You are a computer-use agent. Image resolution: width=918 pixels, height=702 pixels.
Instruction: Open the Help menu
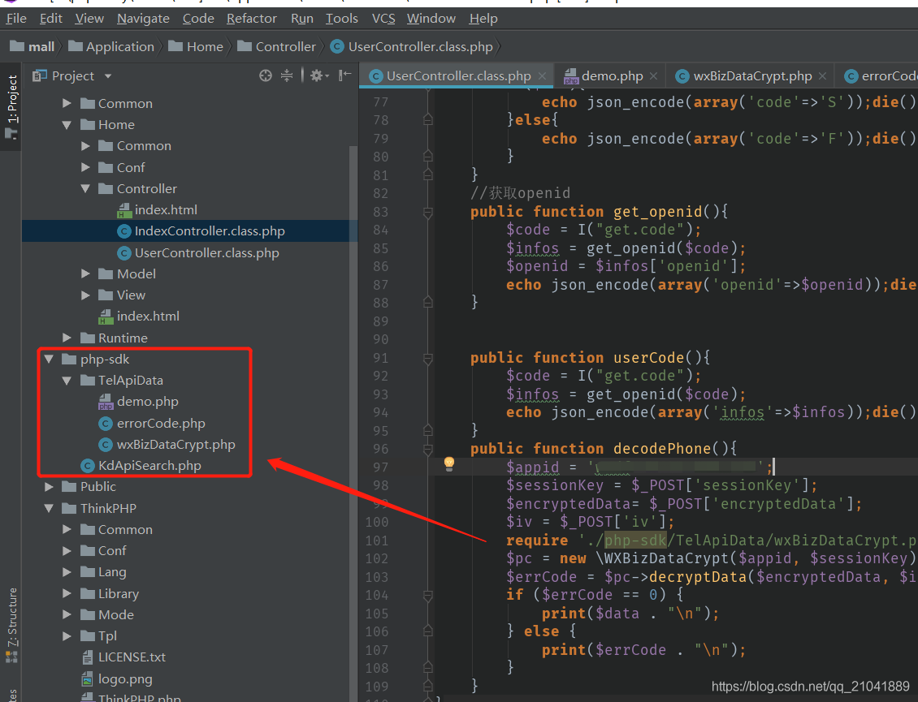pos(483,19)
